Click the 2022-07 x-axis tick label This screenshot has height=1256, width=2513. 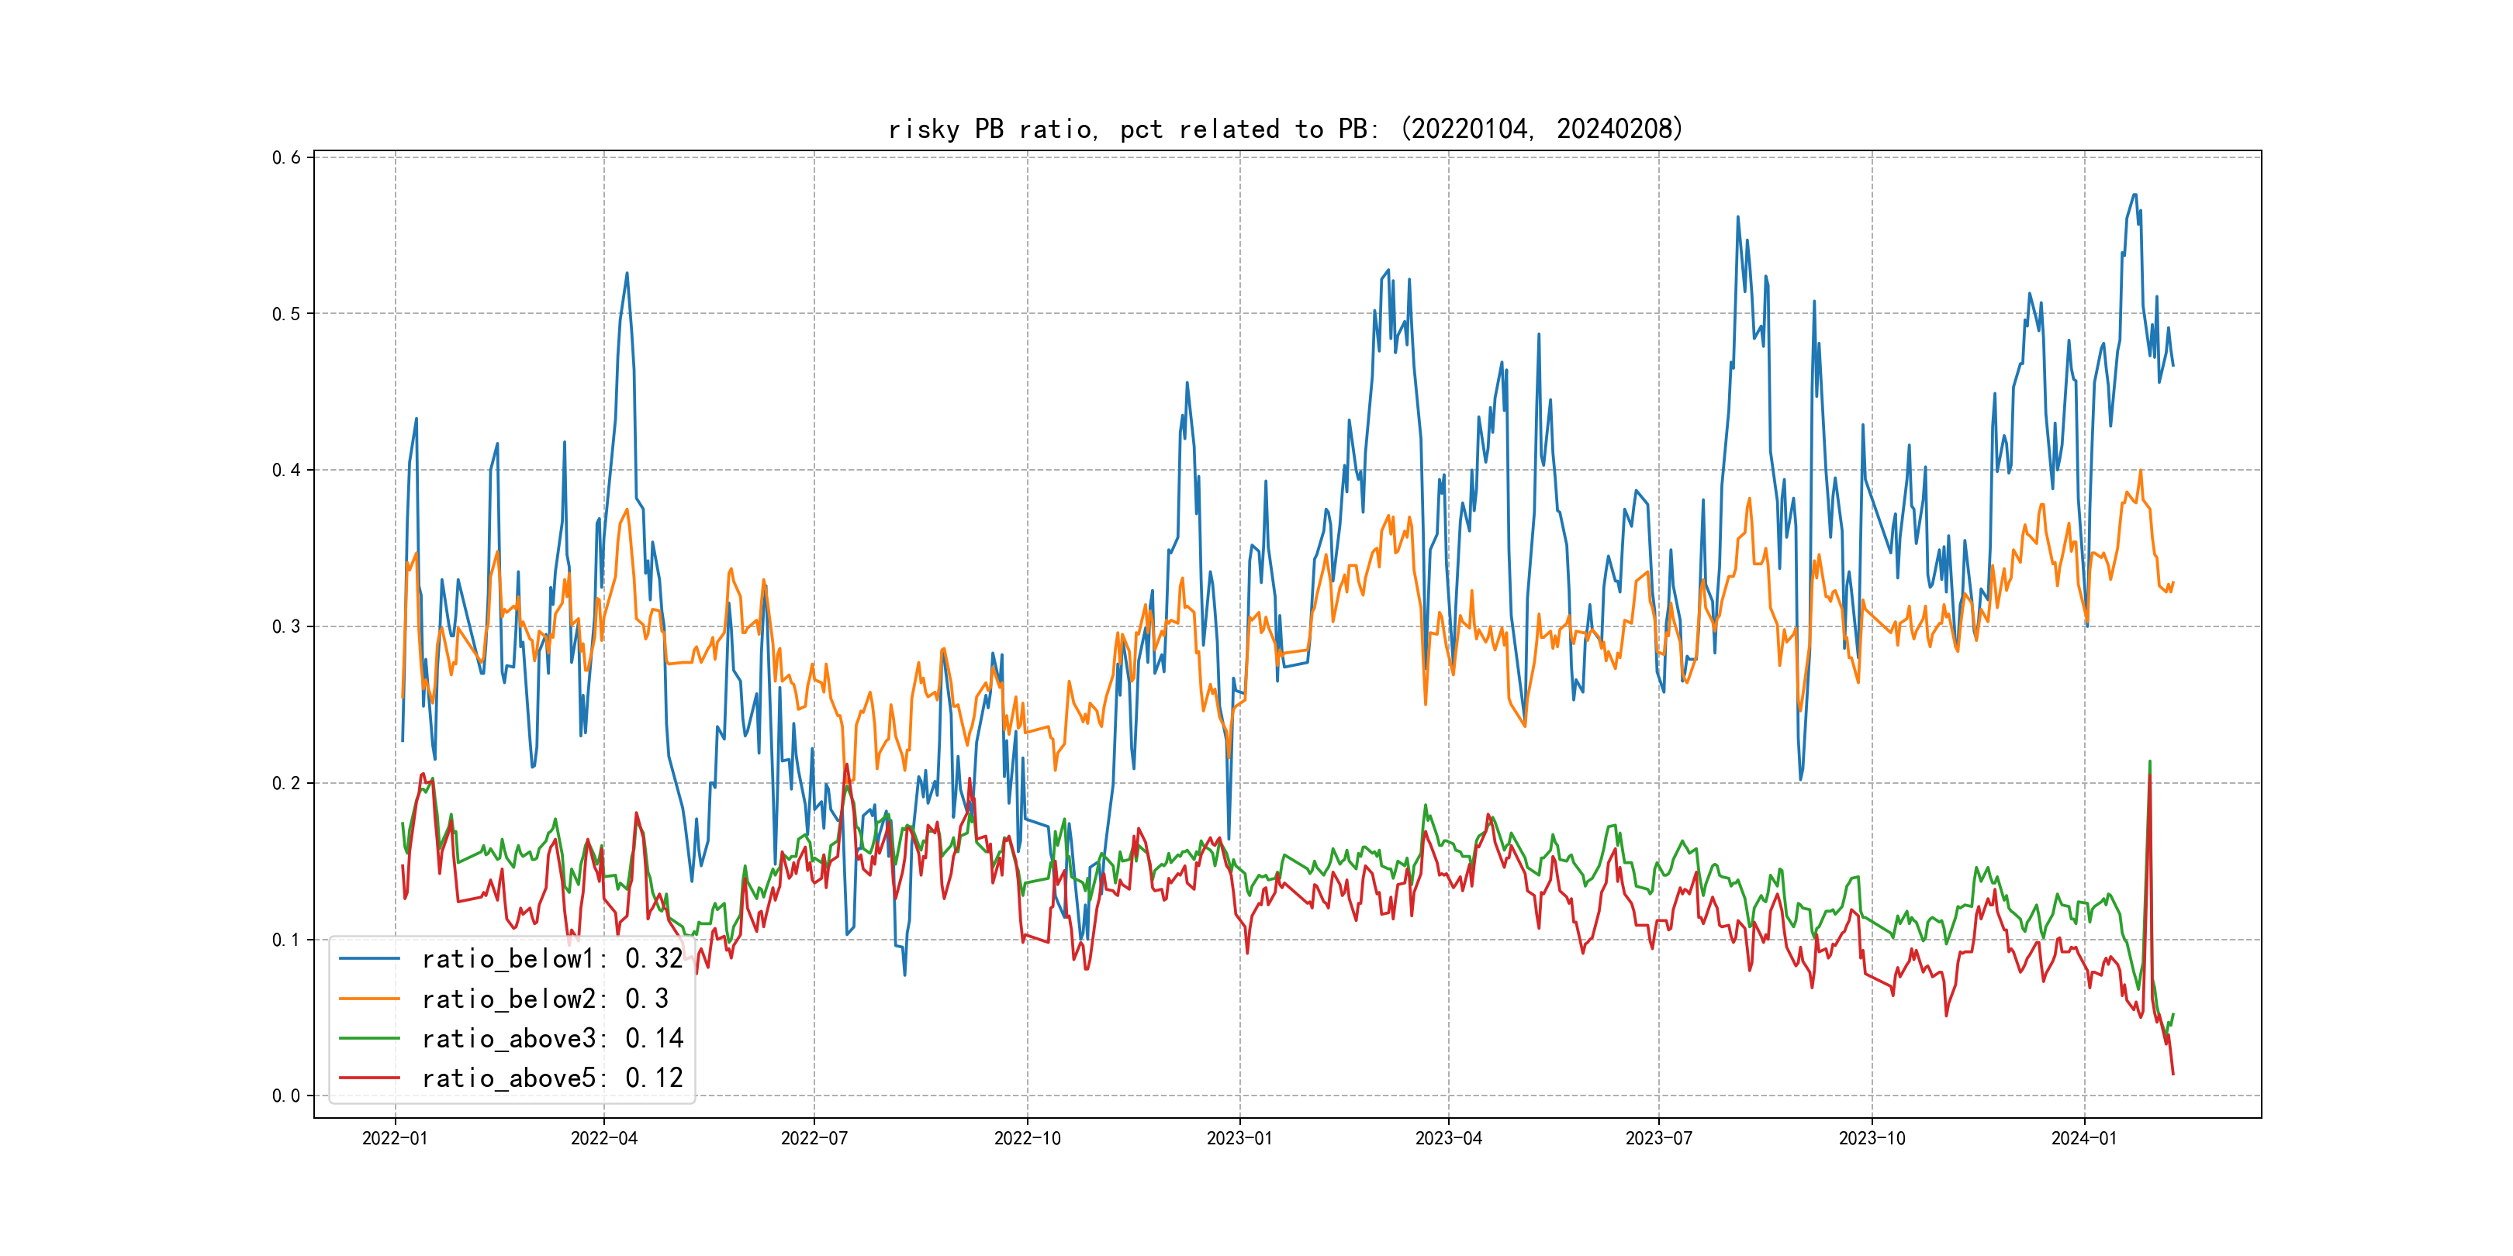pos(814,1138)
